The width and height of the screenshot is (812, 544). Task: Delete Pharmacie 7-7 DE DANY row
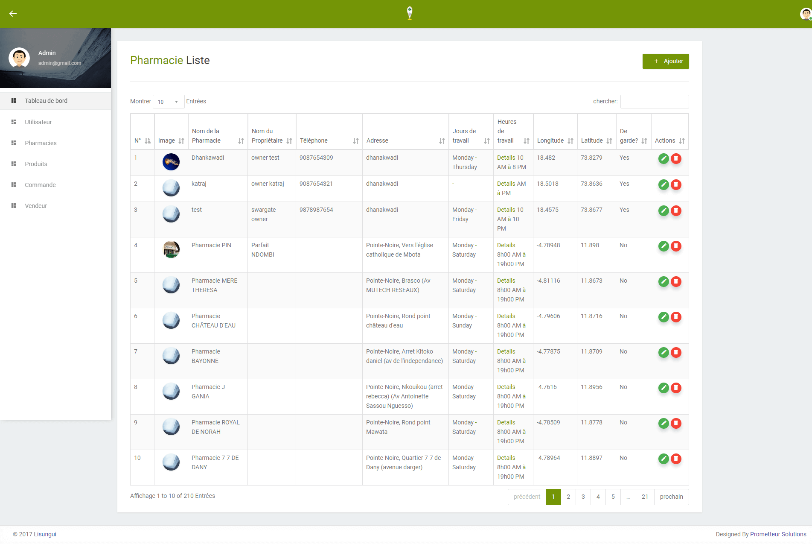click(x=676, y=459)
